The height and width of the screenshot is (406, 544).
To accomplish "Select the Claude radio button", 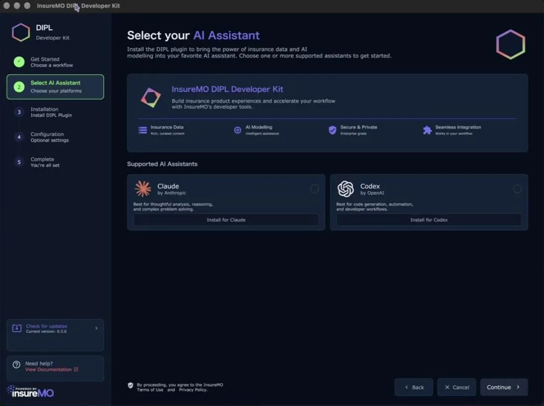I will pos(315,189).
